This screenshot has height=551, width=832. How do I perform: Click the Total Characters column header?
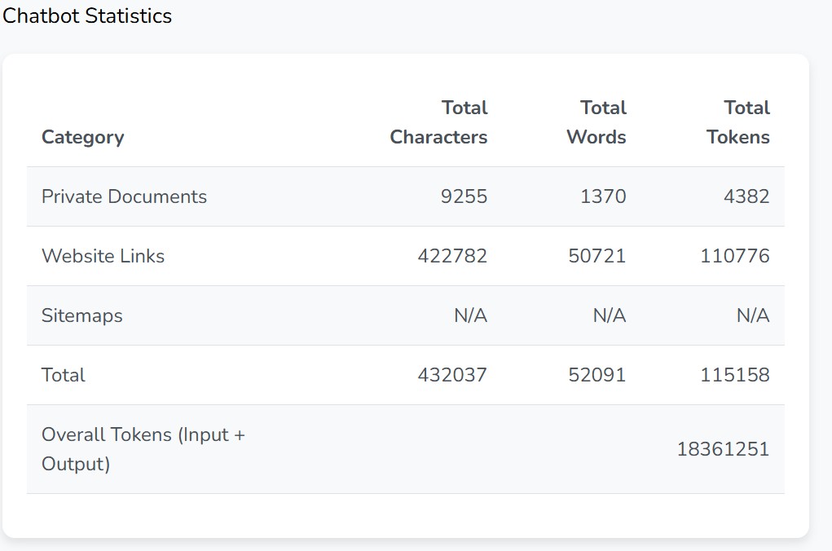(x=438, y=122)
